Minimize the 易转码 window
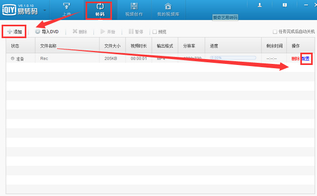The width and height of the screenshot is (317, 196). [306, 5]
